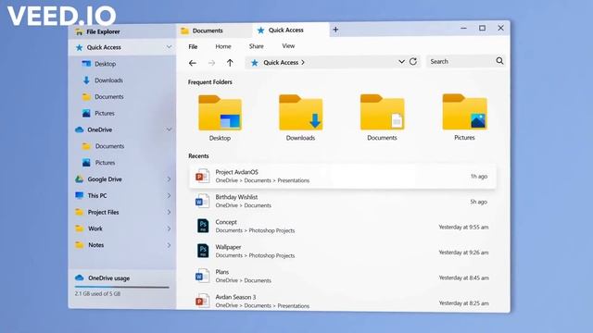Go back with the left arrow
Screen dimensions: 593x333
click(193, 63)
